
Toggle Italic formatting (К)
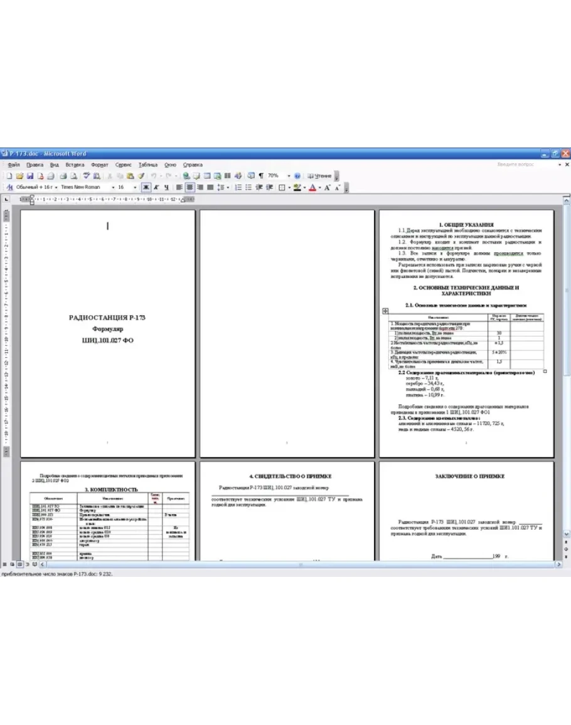coord(156,187)
